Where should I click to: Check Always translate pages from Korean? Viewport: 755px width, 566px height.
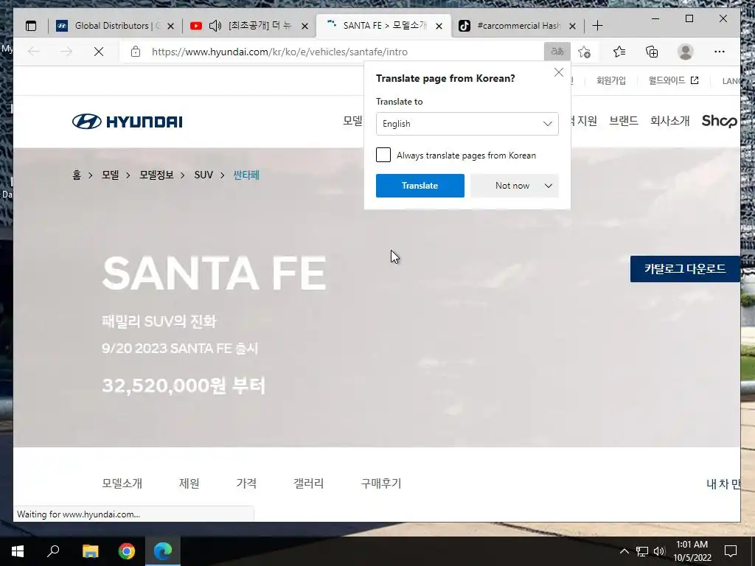click(383, 155)
